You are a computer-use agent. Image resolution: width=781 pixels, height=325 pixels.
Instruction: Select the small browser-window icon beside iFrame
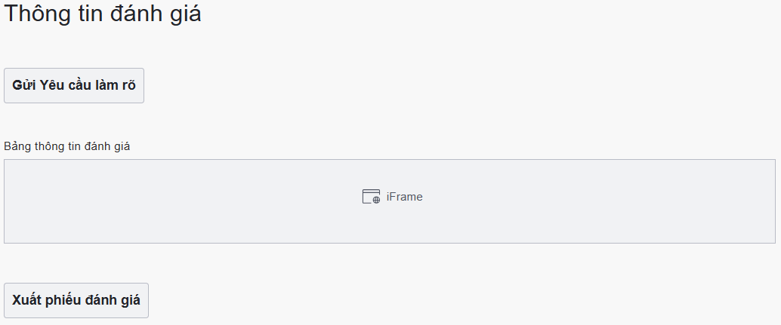pyautogui.click(x=371, y=197)
